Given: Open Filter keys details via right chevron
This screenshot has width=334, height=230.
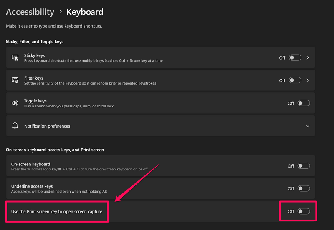Looking at the screenshot, I should point(308,80).
